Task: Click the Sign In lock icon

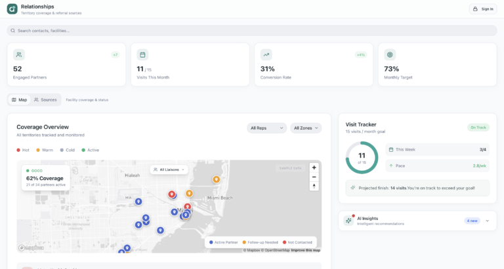Action: click(475, 9)
